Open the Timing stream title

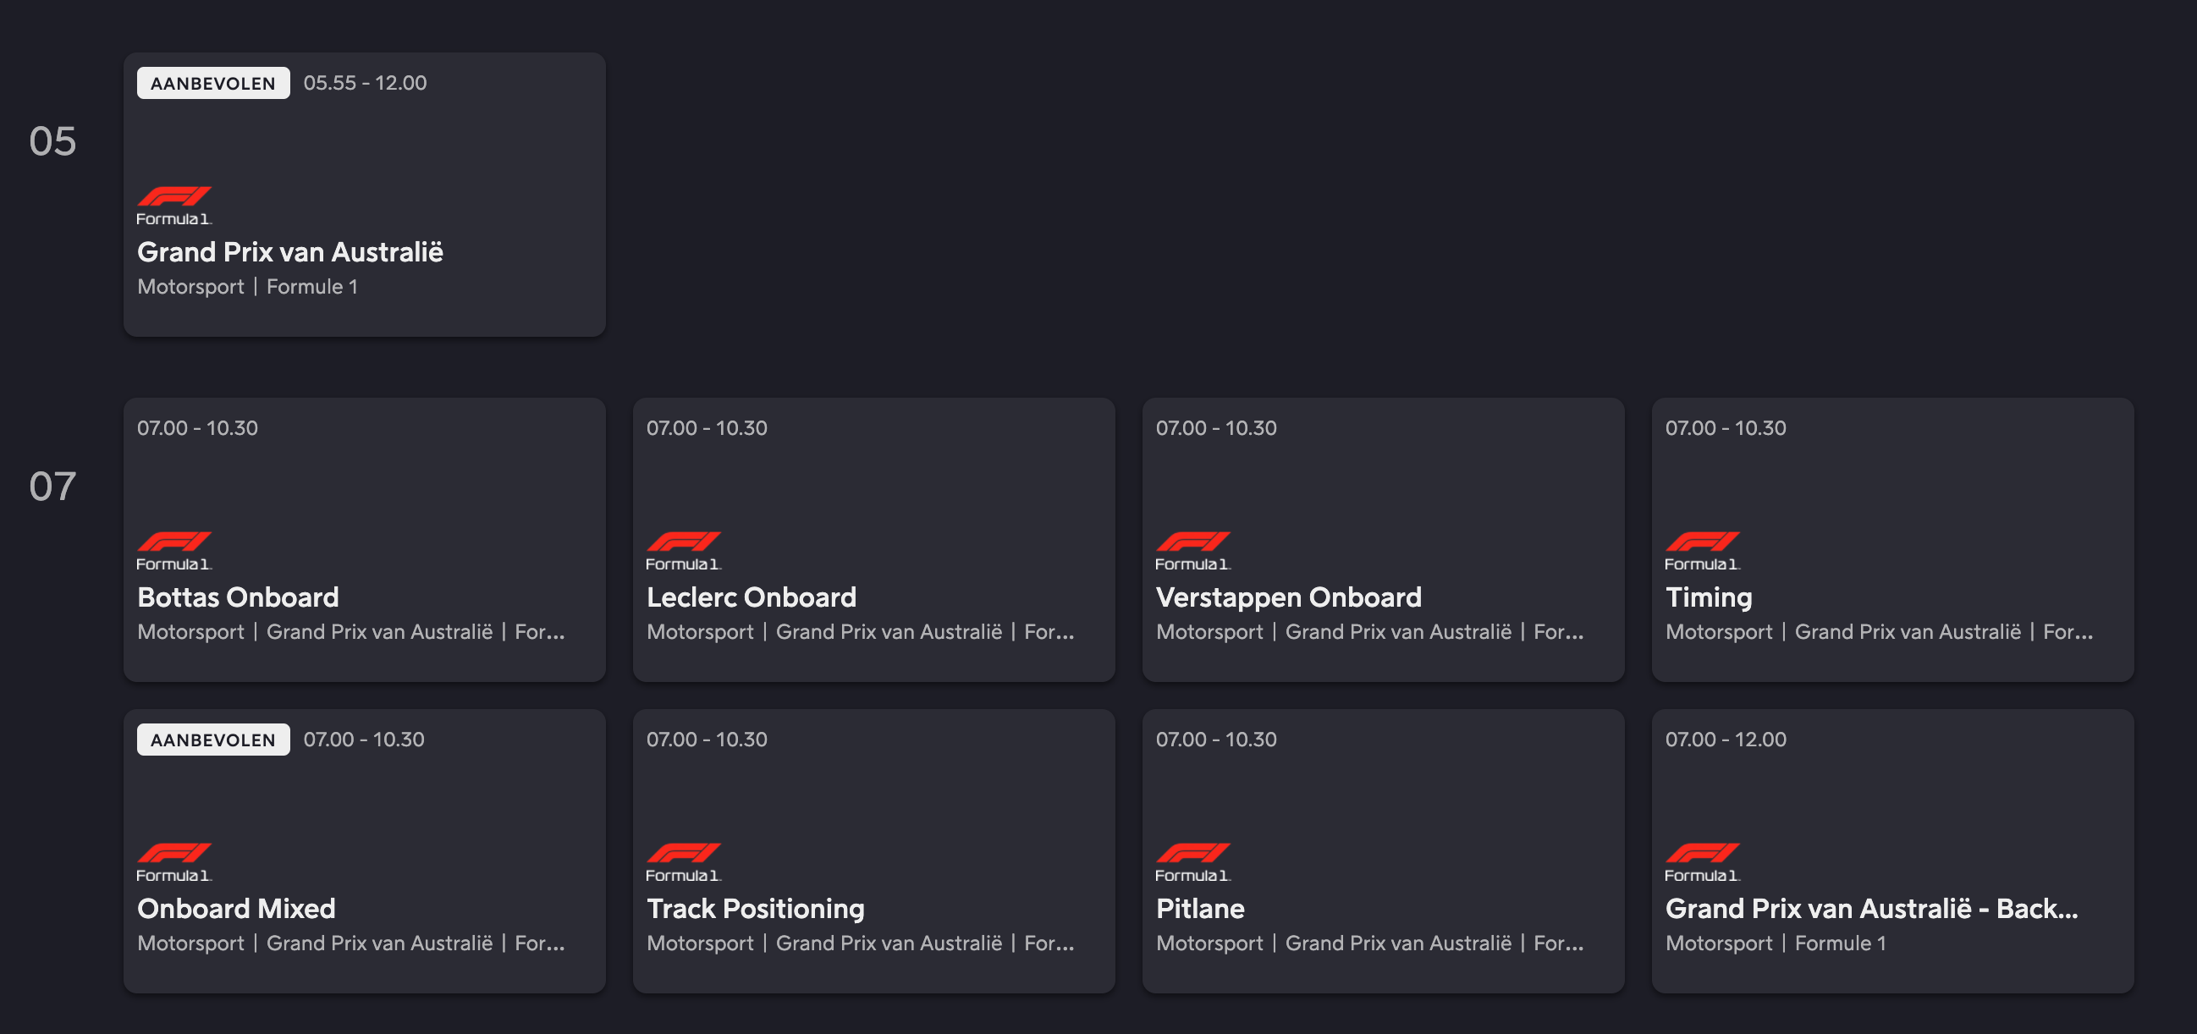(1709, 597)
